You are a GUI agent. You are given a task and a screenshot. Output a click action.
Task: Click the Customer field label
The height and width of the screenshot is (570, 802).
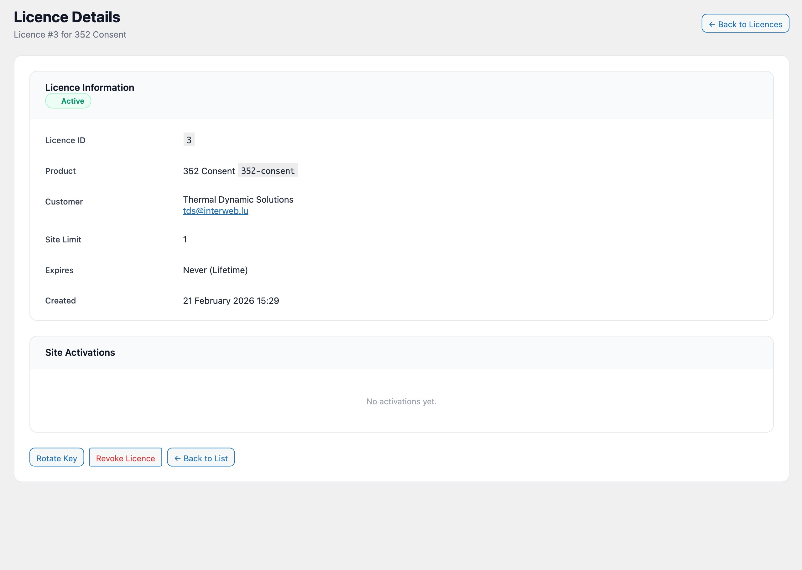coord(64,202)
